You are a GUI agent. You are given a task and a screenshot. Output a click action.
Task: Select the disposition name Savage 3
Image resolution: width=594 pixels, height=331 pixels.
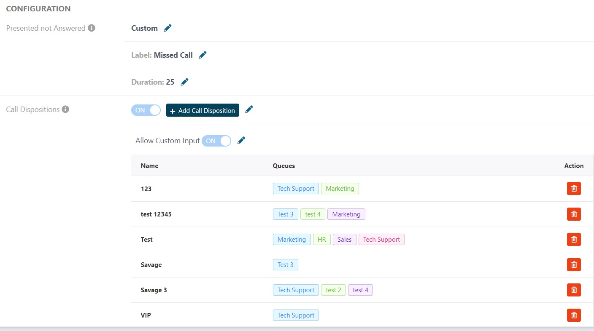coord(154,290)
